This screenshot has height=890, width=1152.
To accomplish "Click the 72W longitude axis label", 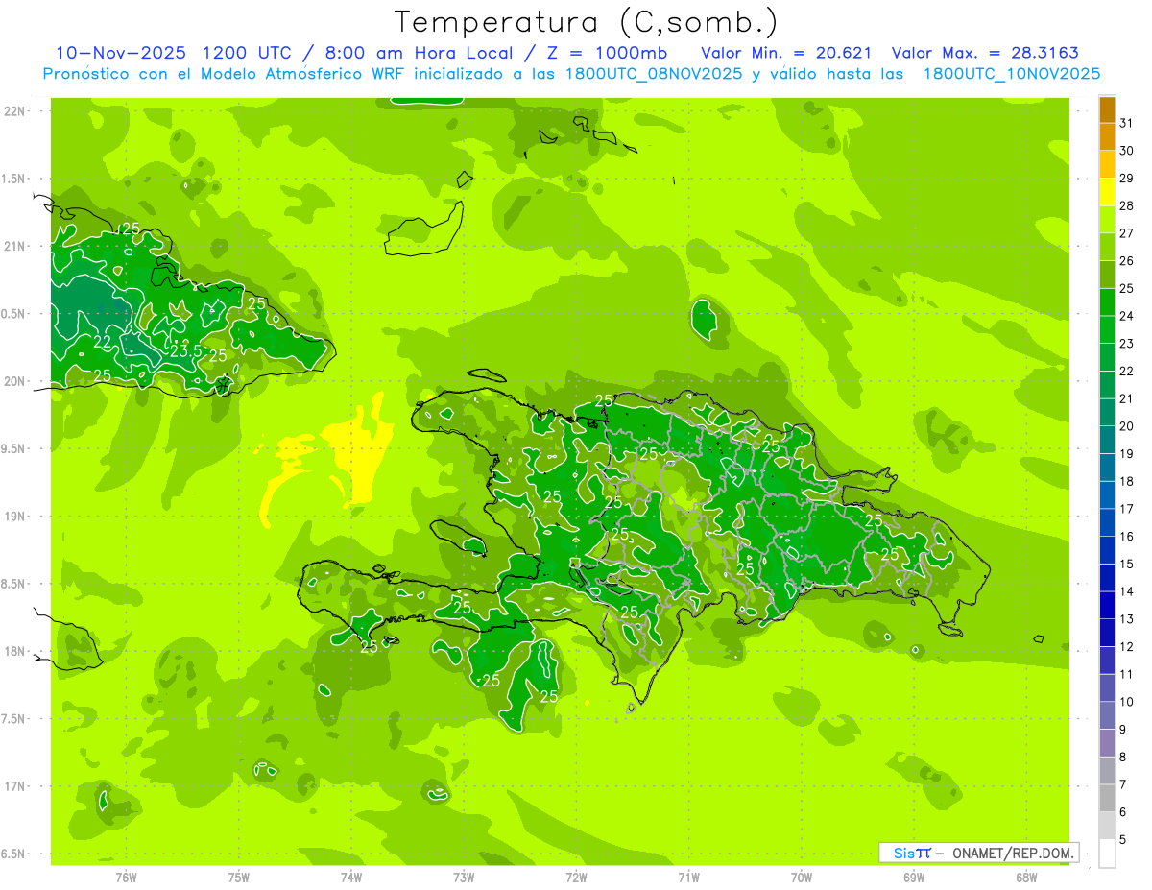I will [x=576, y=877].
